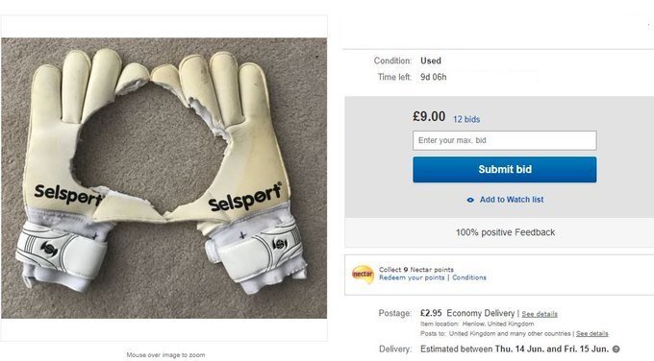Open the delivery estimate help icon

tap(616, 349)
